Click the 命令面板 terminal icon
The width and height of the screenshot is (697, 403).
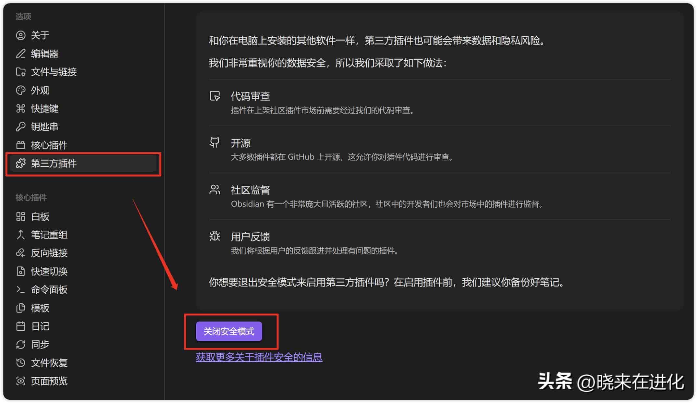point(21,289)
